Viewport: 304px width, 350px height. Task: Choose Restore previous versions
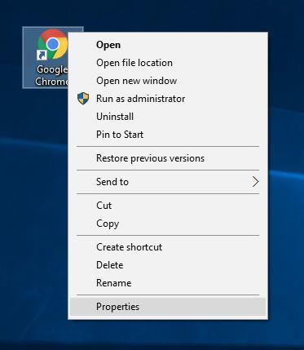(168, 158)
